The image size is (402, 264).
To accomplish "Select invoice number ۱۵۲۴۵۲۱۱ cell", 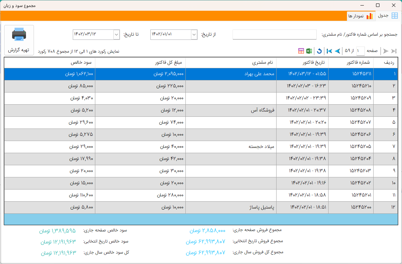I will coord(351,74).
